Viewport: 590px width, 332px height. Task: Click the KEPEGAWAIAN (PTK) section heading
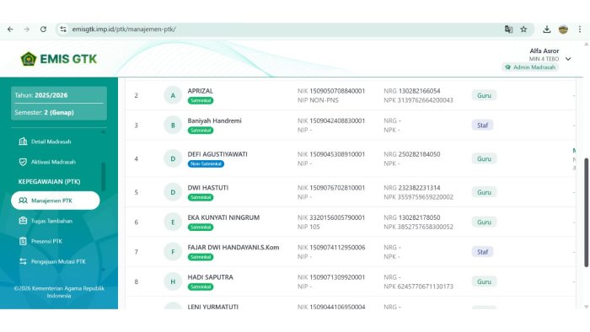tap(49, 182)
